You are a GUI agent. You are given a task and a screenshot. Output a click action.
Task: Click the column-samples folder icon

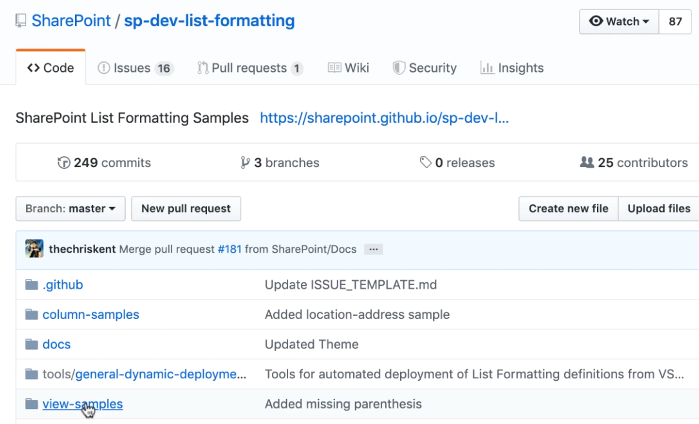(31, 315)
